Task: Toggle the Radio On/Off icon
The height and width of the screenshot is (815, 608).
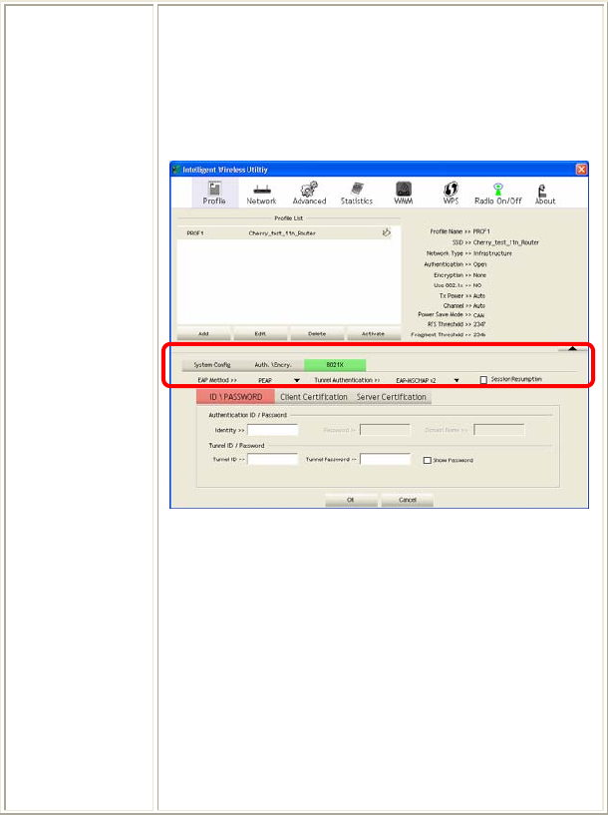Action: click(498, 194)
